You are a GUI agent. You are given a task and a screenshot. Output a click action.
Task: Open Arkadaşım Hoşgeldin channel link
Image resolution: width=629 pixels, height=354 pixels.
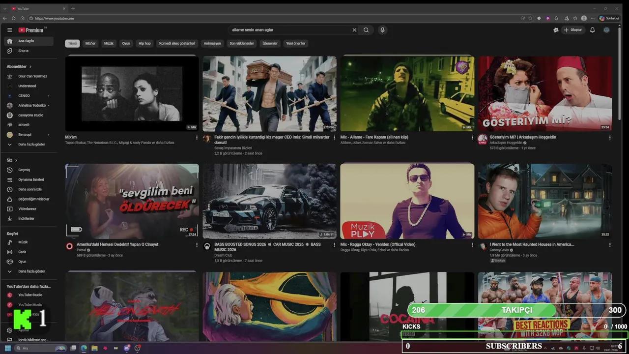pyautogui.click(x=506, y=143)
